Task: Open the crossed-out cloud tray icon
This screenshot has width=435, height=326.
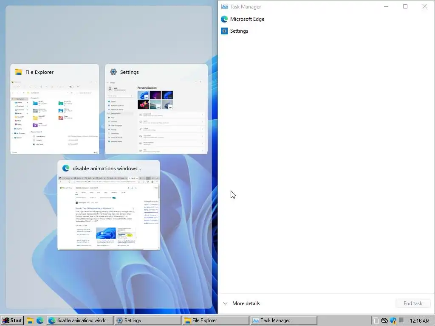Action: 384,321
